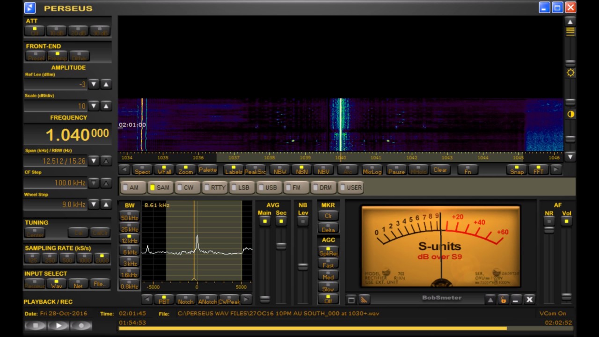
Task: Click the contrast half-circle icon beside waterfall
Action: [x=570, y=114]
